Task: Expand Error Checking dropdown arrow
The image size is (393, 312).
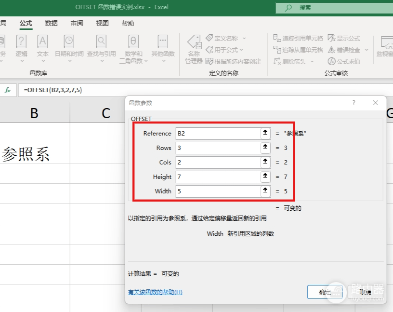Action: [x=367, y=50]
